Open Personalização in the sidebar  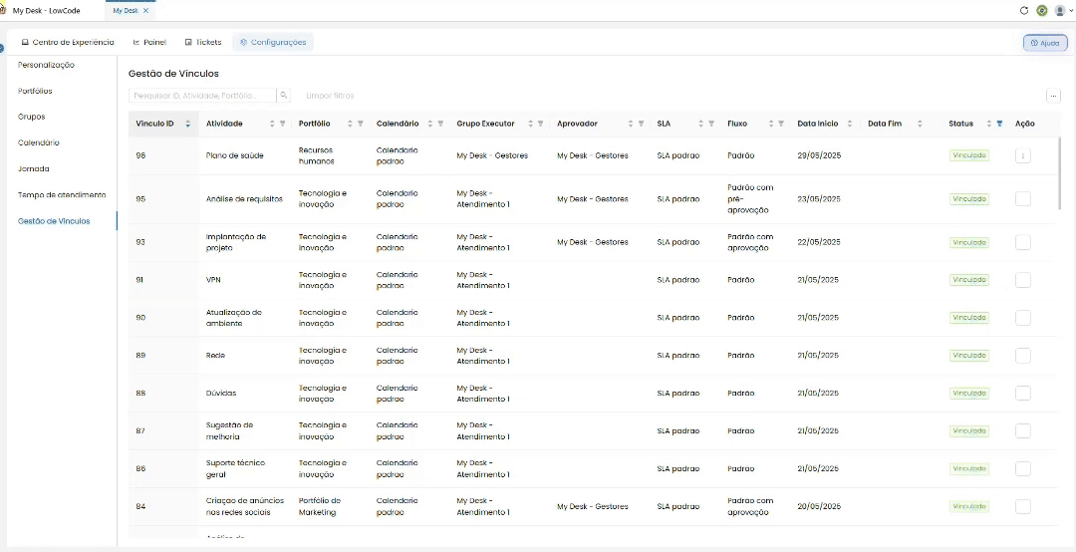click(46, 65)
